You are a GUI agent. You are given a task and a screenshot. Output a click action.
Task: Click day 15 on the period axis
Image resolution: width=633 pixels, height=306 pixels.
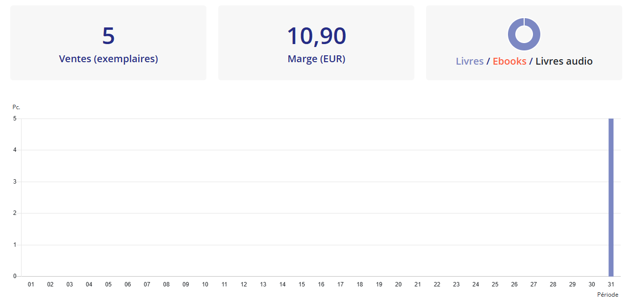[x=302, y=284]
